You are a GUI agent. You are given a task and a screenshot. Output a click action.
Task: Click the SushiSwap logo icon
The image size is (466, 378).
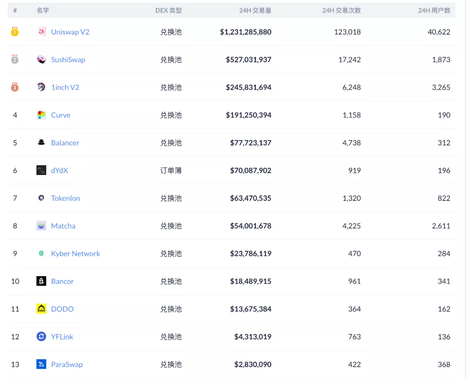click(x=41, y=59)
